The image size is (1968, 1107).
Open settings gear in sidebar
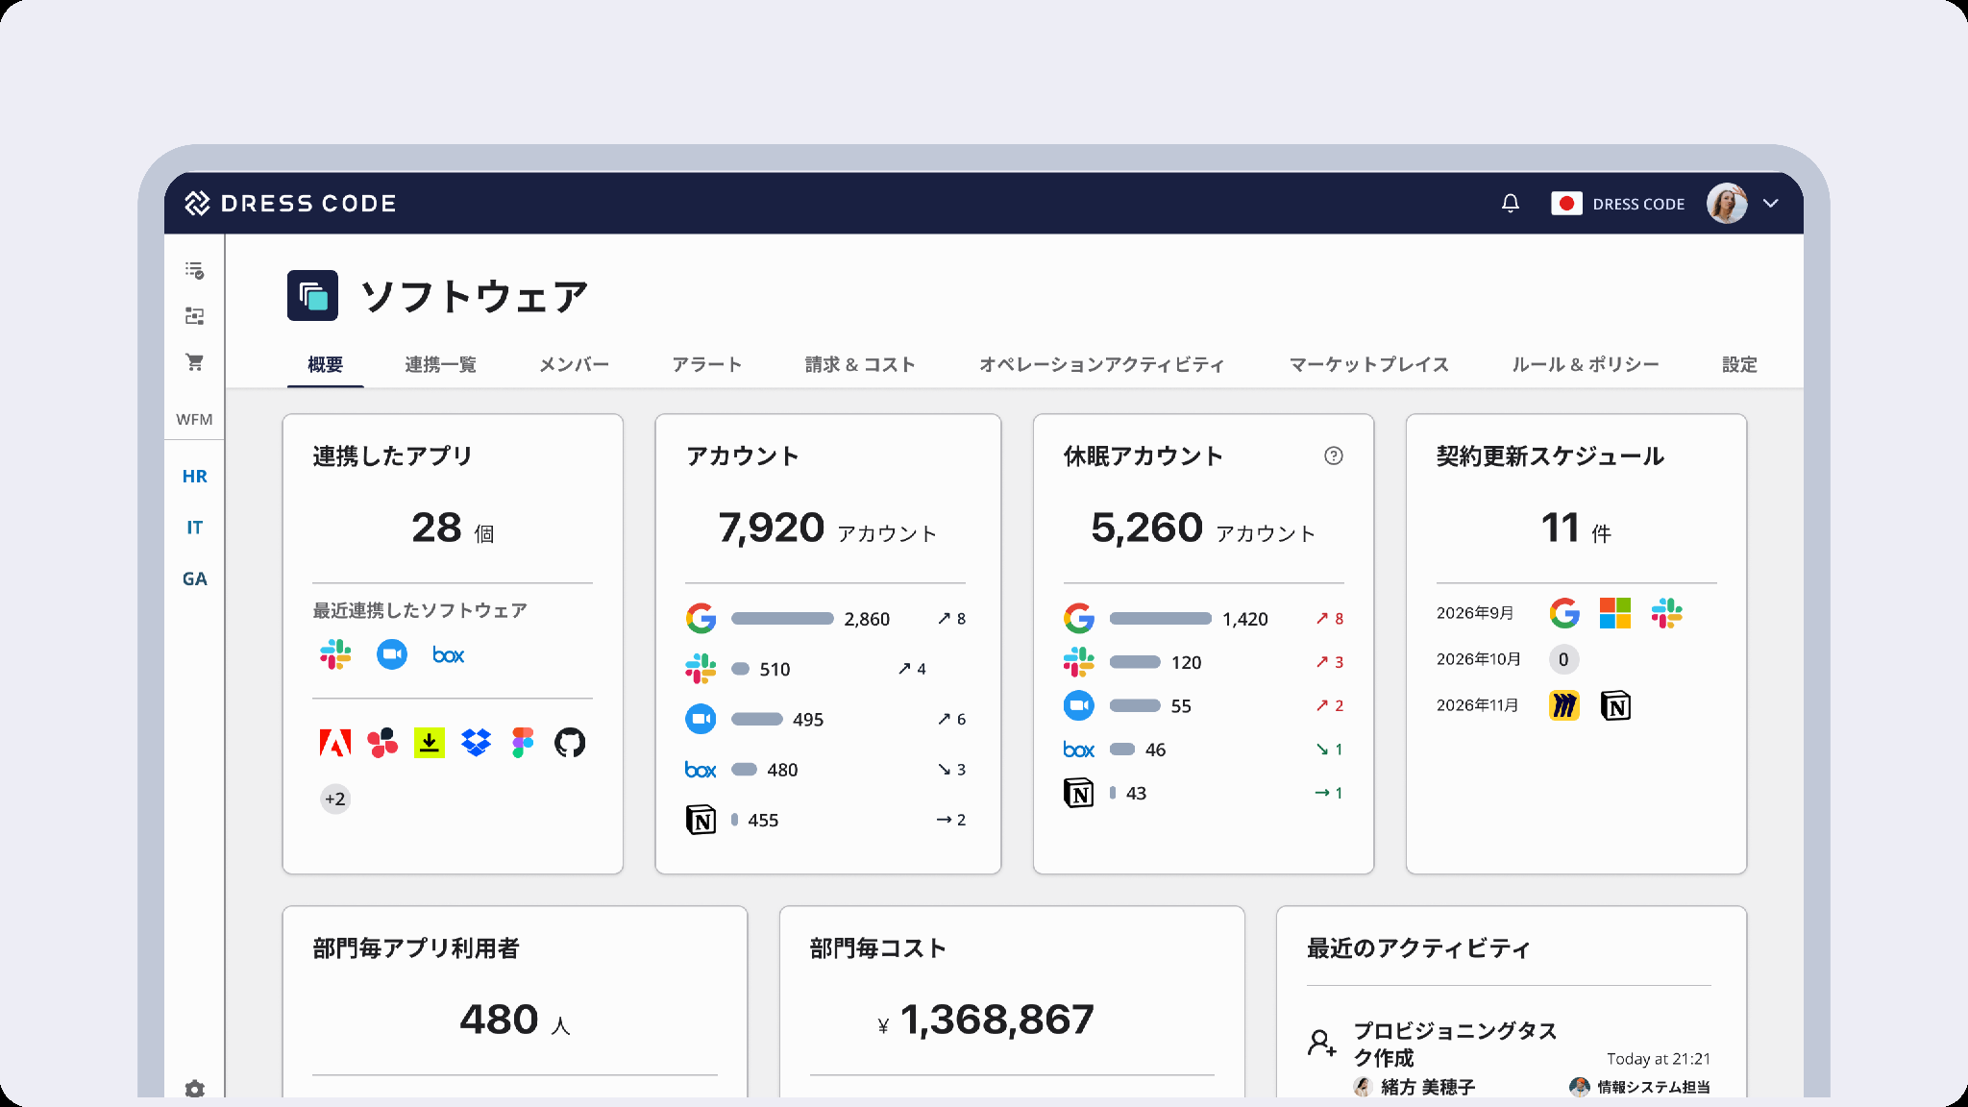tap(194, 1089)
